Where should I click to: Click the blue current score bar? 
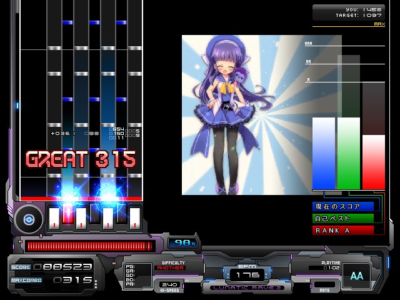[x=324, y=153]
